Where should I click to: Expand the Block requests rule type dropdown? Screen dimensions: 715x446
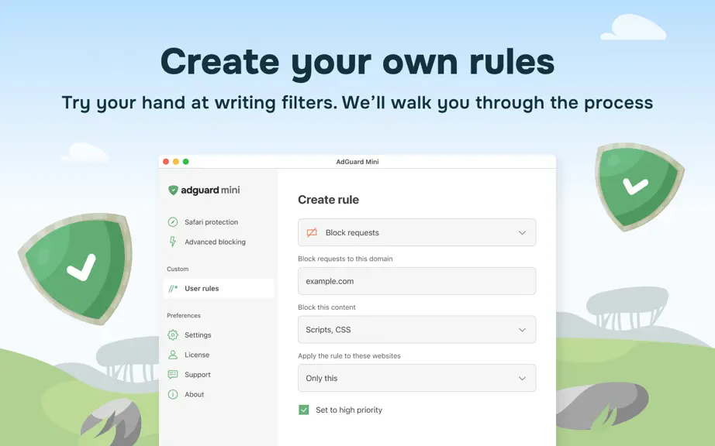tap(416, 232)
